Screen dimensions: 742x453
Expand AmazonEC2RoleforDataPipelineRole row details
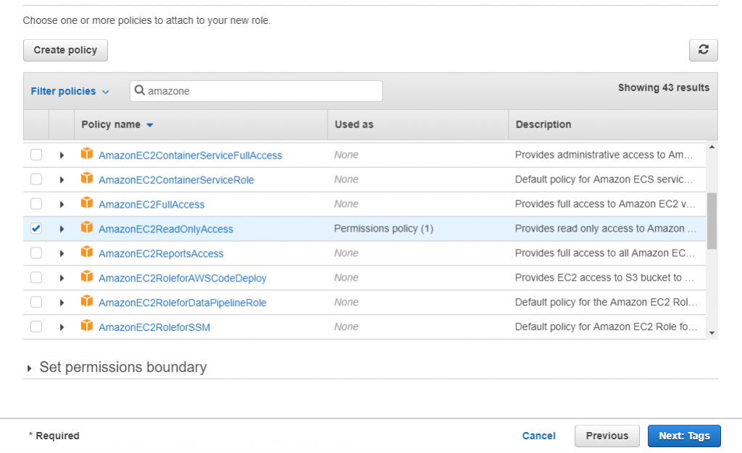(x=62, y=302)
